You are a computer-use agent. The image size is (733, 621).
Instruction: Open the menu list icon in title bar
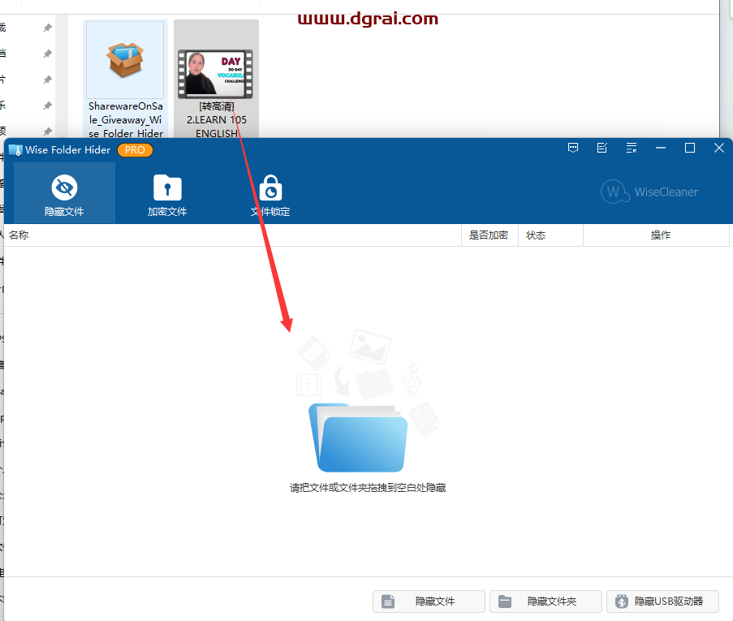coord(632,149)
